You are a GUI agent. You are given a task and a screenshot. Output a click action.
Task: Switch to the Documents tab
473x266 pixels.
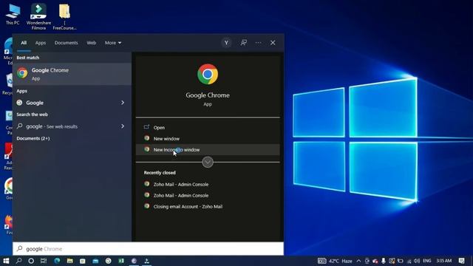pyautogui.click(x=66, y=43)
